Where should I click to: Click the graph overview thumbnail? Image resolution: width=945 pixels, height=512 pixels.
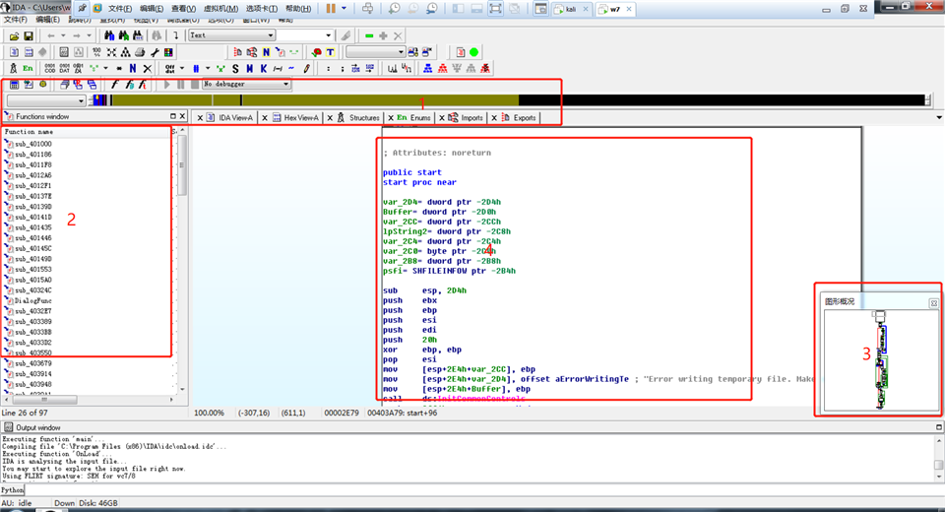(x=880, y=359)
